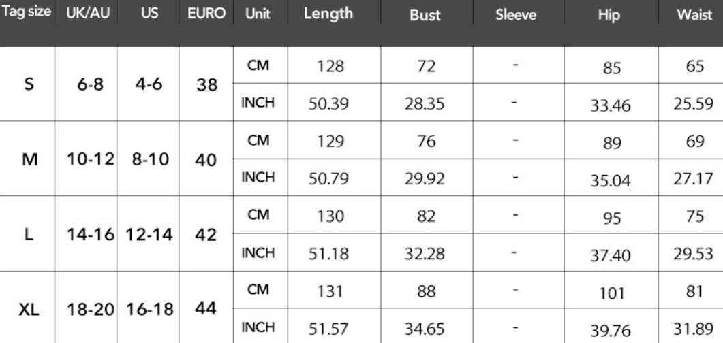Select the 76 cm bust value
Viewport: 723px width, 343px height.
click(x=425, y=141)
